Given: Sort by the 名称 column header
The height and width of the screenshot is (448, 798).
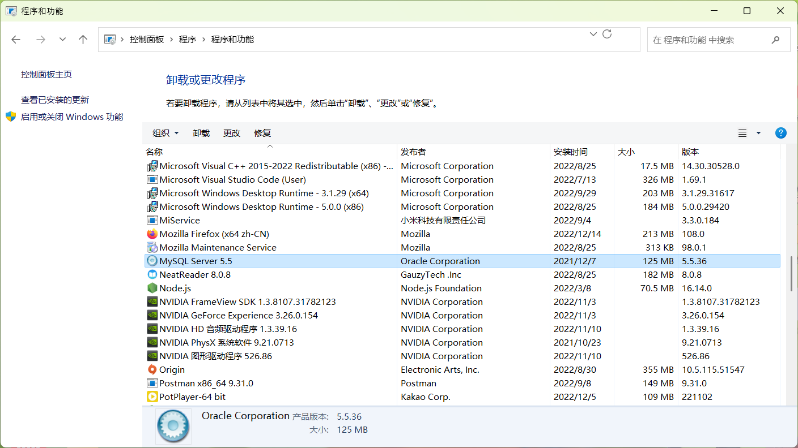Looking at the screenshot, I should point(270,152).
